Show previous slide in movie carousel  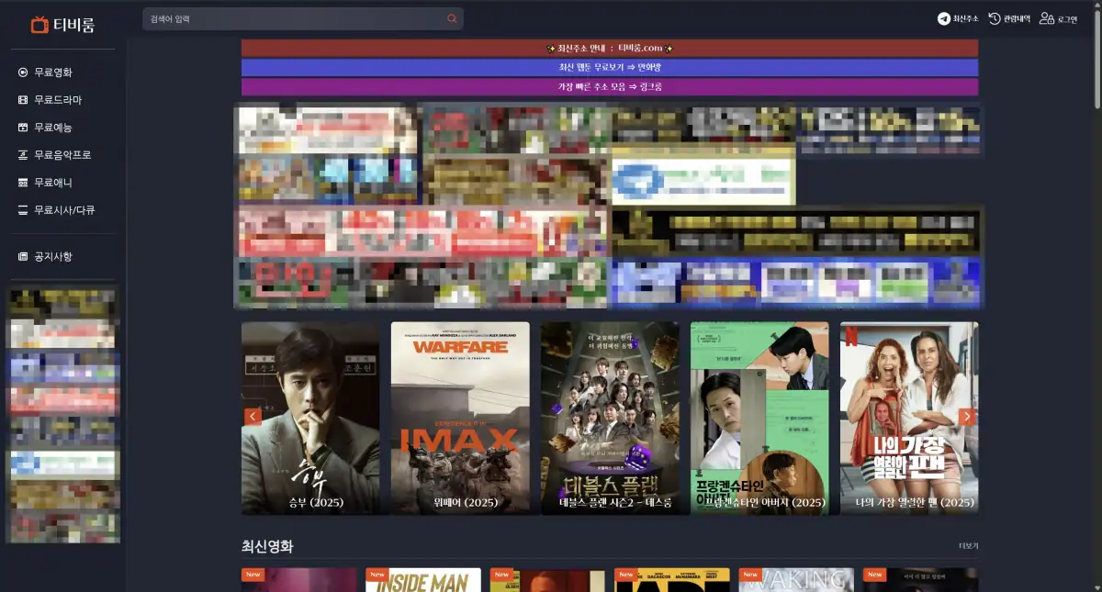click(253, 417)
